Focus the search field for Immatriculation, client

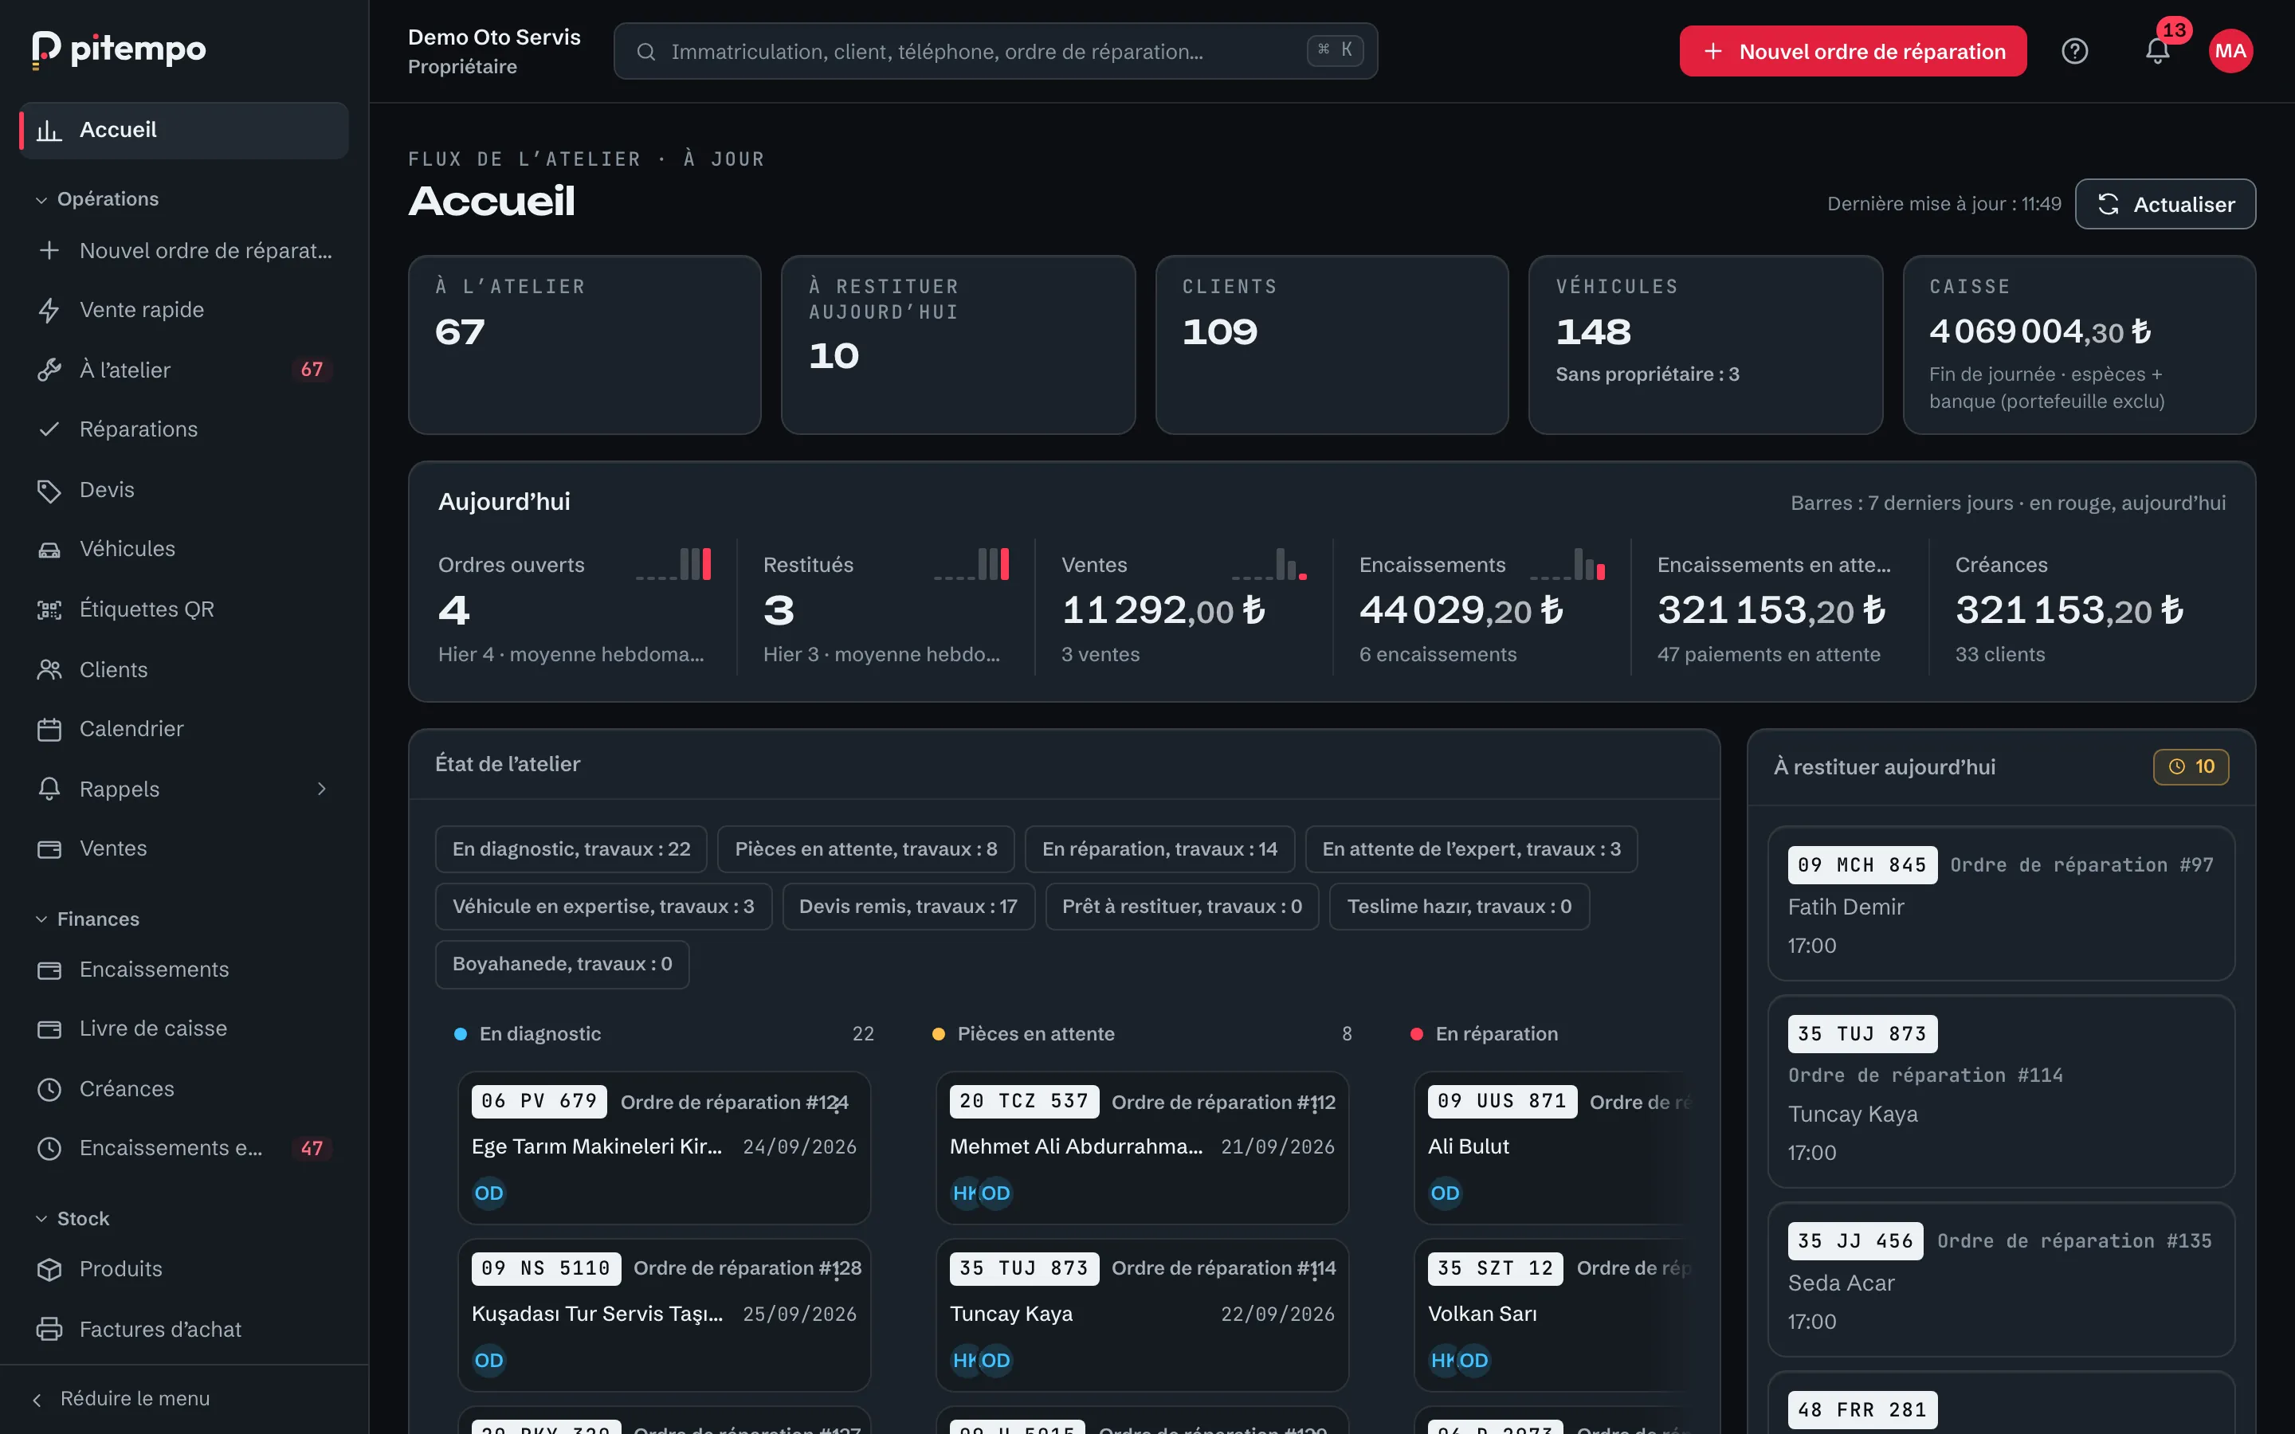click(994, 51)
